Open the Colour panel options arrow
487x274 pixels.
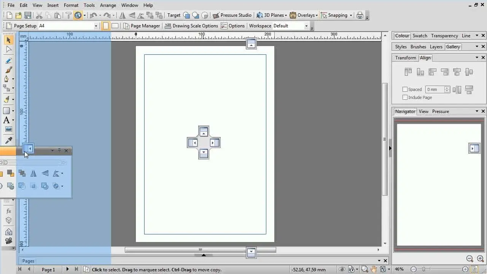point(477,36)
